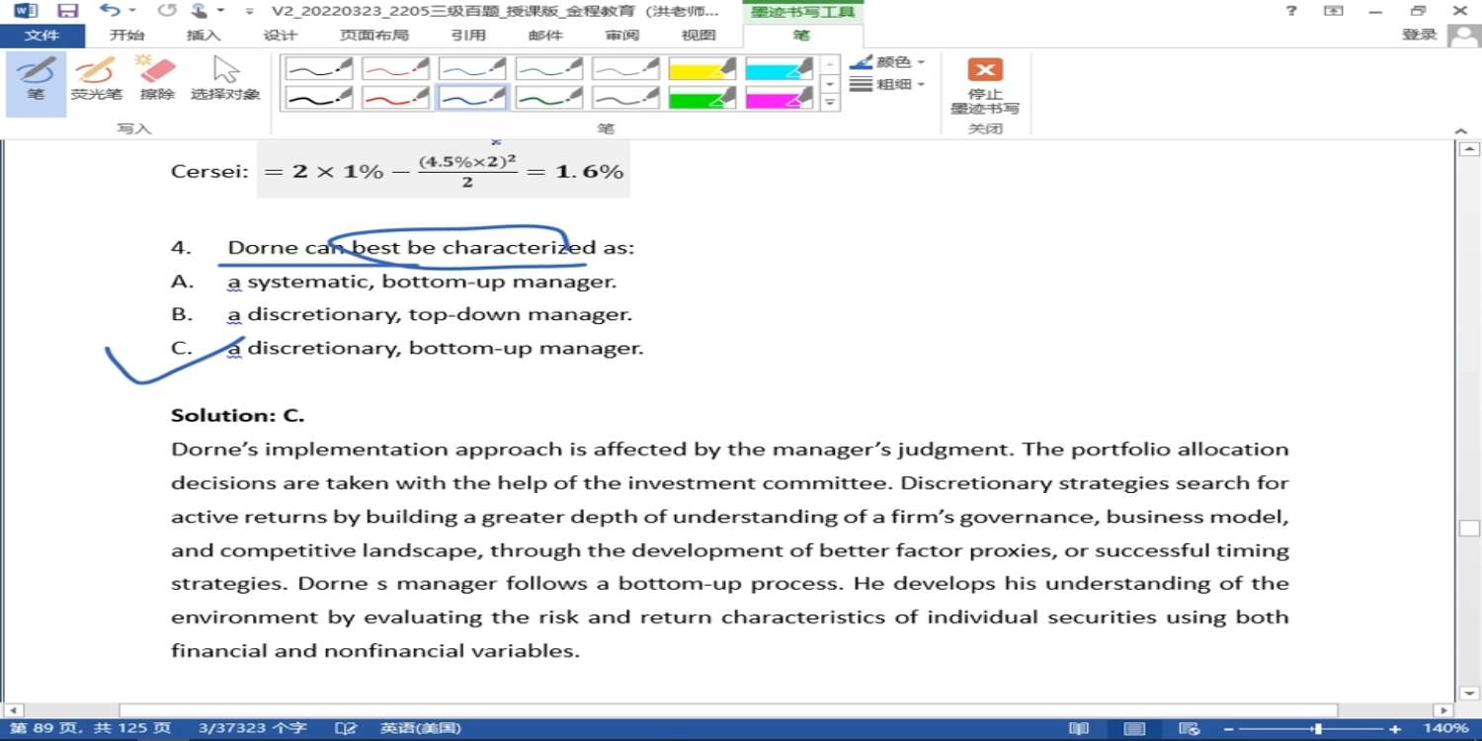Switch to the Review (审阅) ribbon tab

(x=622, y=36)
